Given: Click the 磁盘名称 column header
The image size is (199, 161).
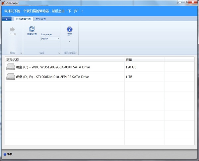Looking at the screenshot, I should tap(65, 60).
